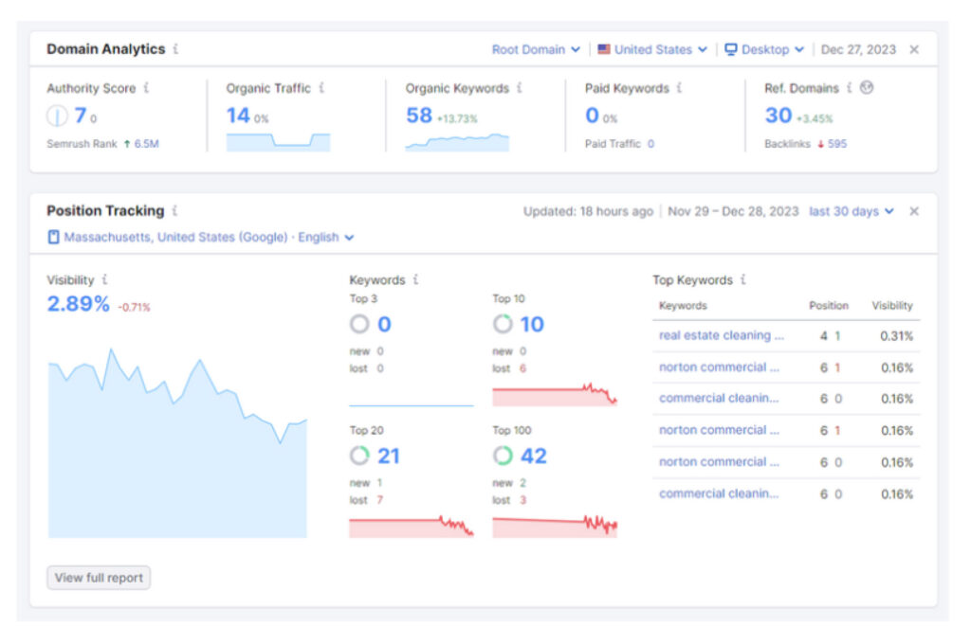Open the Root Domain dropdown
The width and height of the screenshot is (971, 644).
(x=536, y=49)
